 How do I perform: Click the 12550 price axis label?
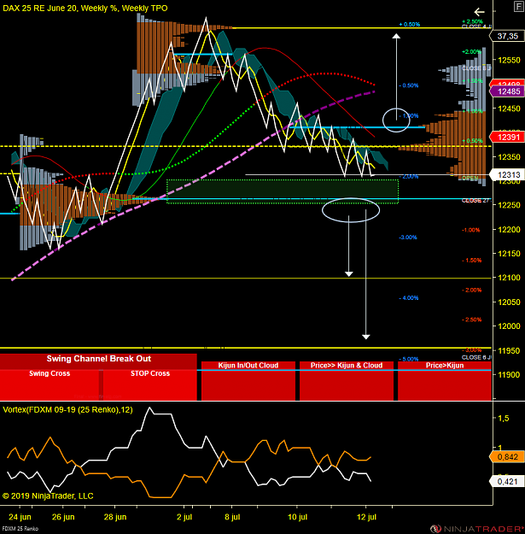click(x=509, y=61)
